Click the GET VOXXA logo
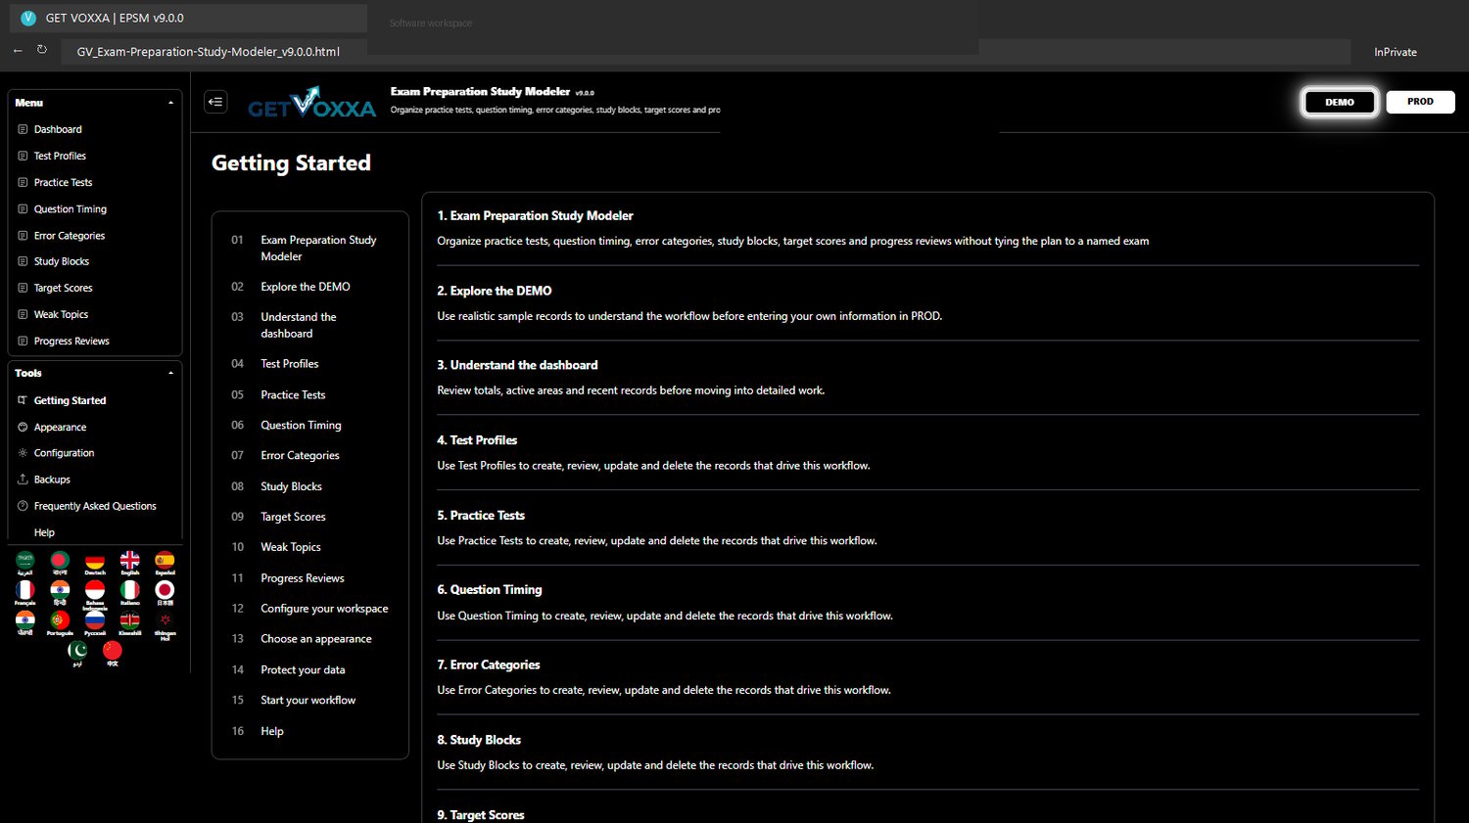Image resolution: width=1469 pixels, height=823 pixels. coord(311,103)
